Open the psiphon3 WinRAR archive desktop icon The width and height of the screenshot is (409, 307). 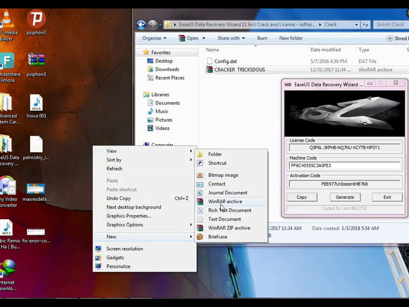tap(36, 64)
